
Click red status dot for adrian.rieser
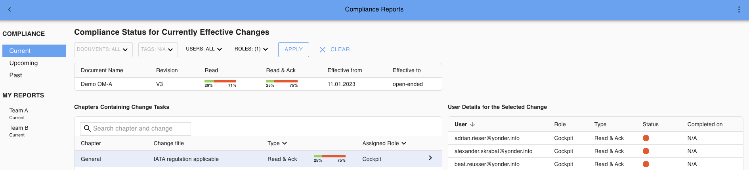646,138
